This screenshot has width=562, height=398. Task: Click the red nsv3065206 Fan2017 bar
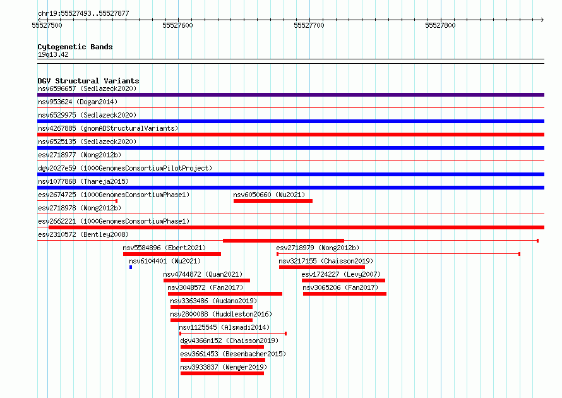pyautogui.click(x=345, y=294)
